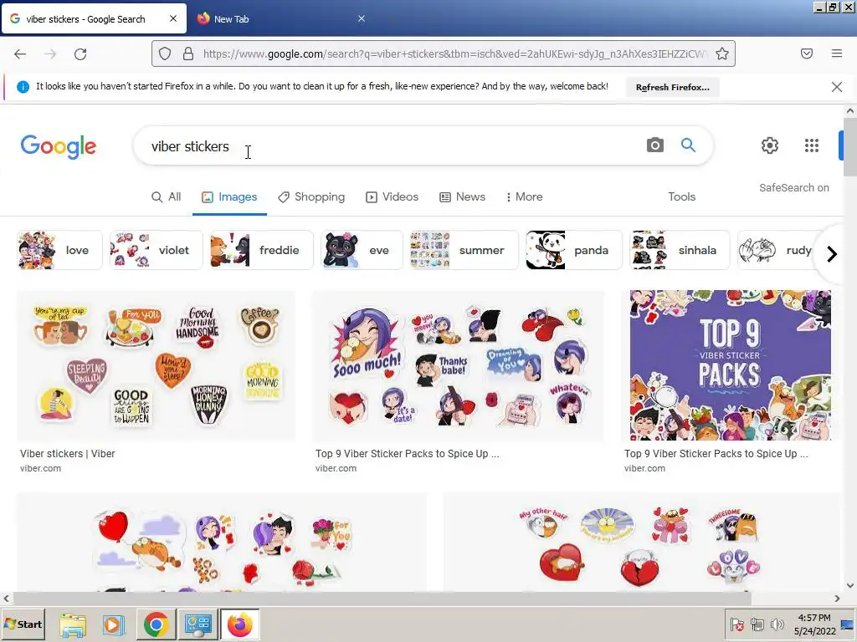Screen dimensions: 857x642
Task: Show more suggestion chips with right chevron
Action: pos(832,254)
